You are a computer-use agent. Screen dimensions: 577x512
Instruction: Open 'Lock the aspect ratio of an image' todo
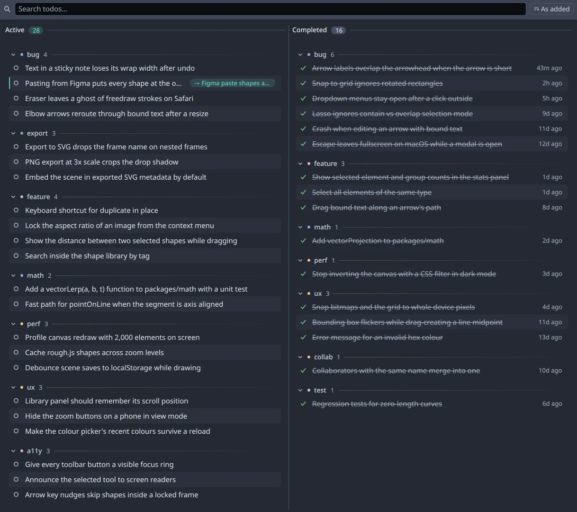tap(145, 225)
